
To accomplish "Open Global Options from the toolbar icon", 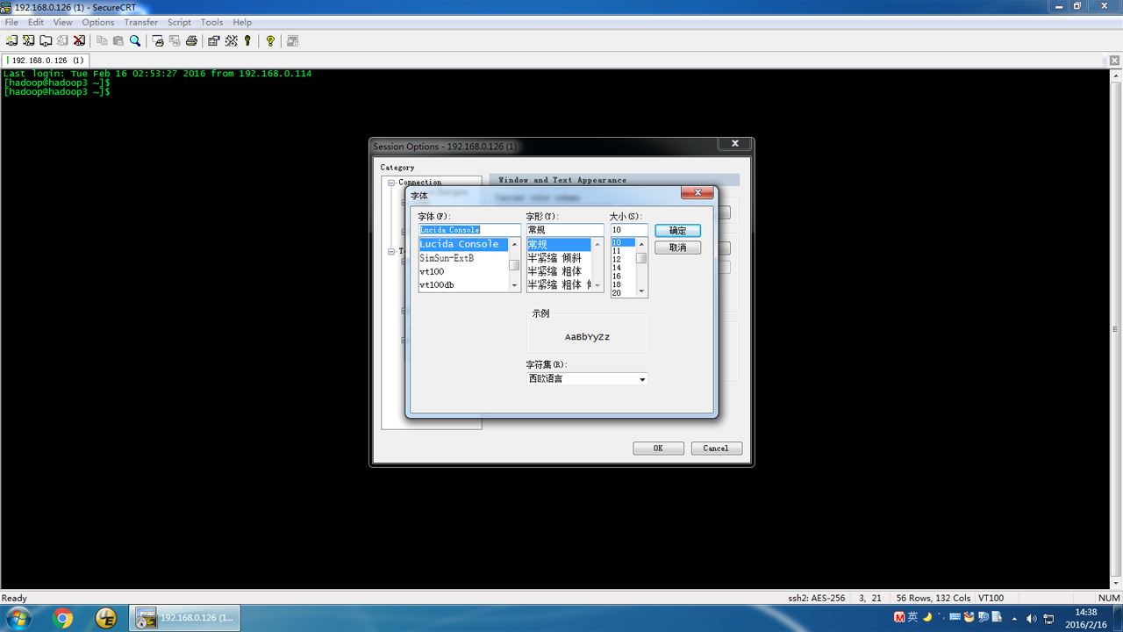I will (231, 40).
